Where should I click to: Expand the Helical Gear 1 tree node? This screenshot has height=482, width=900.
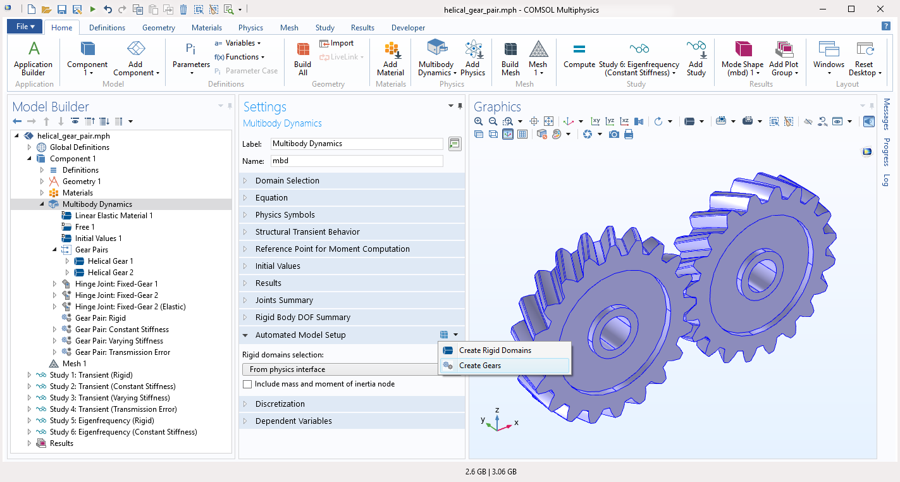click(68, 261)
